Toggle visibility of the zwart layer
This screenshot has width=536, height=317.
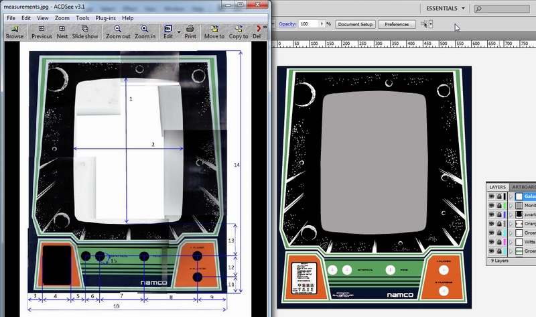(492, 214)
